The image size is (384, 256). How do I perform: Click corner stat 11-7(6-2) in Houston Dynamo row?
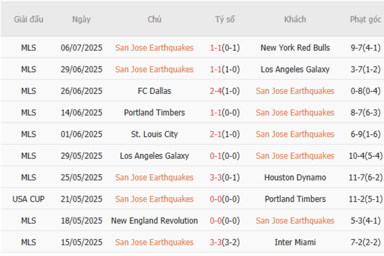365,178
